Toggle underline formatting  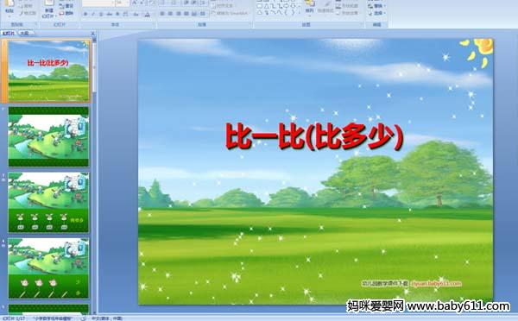click(x=101, y=14)
